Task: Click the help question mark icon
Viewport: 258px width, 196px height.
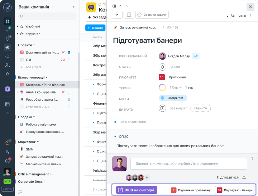Action: coord(7,161)
